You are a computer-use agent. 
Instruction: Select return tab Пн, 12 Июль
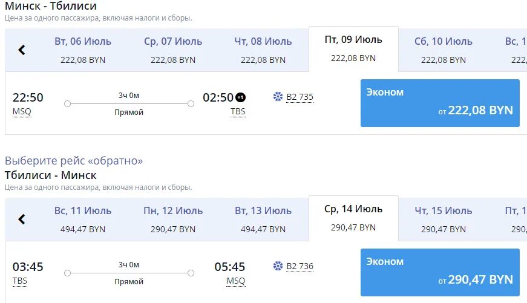click(173, 220)
